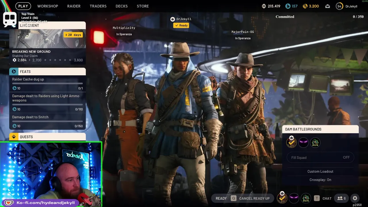Image resolution: width=368 pixels, height=207 pixels.
Task: Select purple eyes avatar in Dam Battlegrounds panel
Action: pyautogui.click(x=303, y=142)
